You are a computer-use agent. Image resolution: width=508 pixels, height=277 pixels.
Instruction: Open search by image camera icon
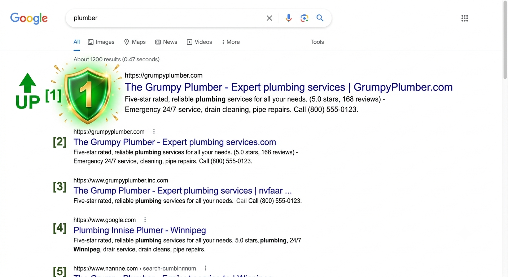point(304,18)
